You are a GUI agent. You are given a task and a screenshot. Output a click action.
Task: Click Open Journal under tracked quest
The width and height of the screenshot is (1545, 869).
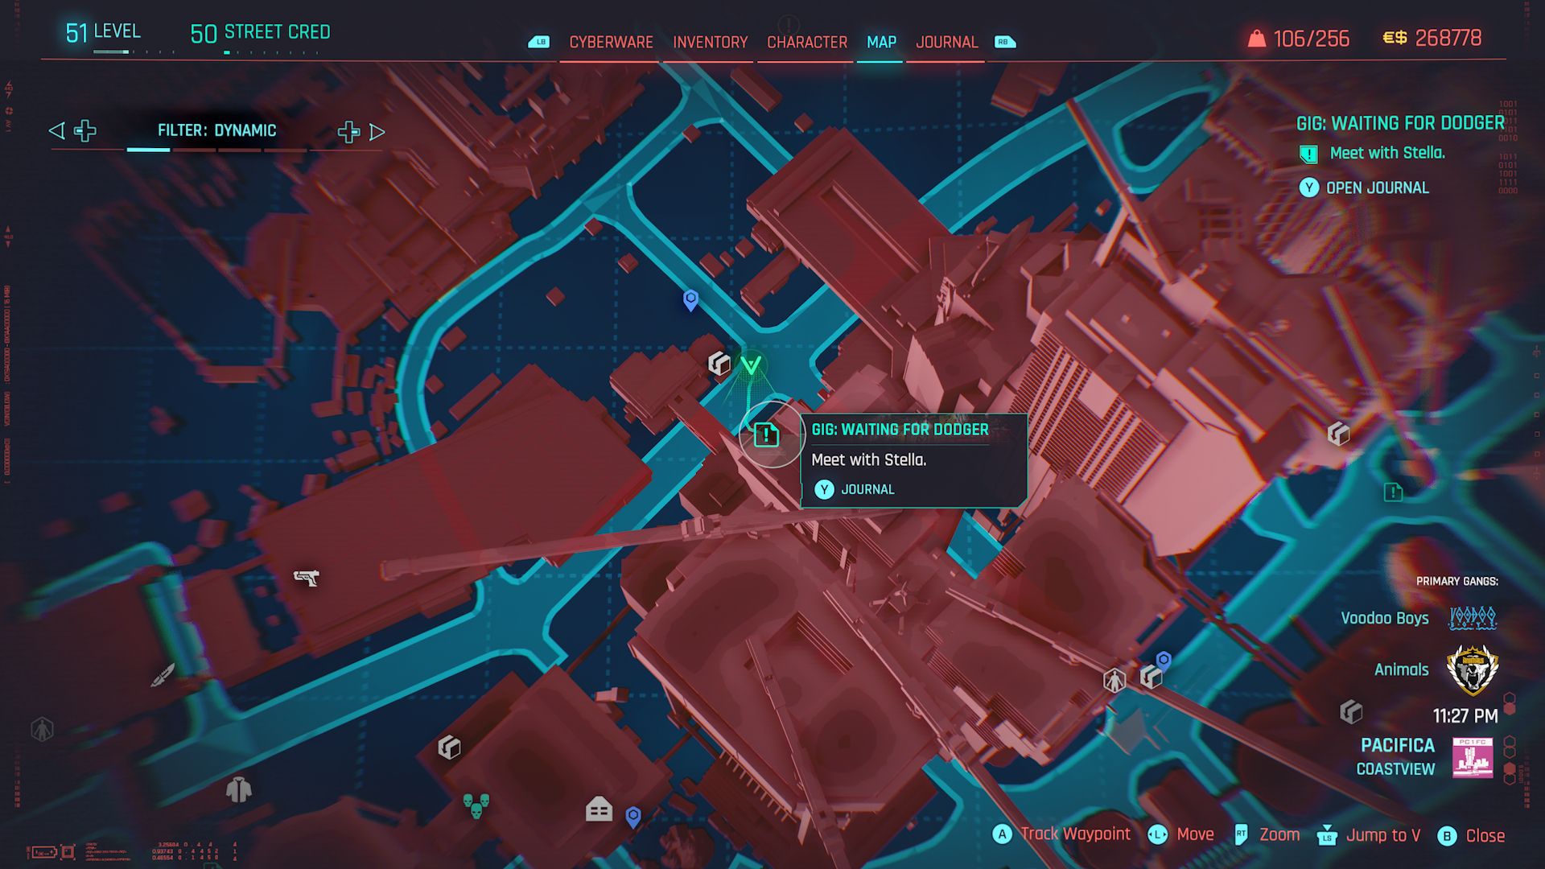pos(1364,187)
